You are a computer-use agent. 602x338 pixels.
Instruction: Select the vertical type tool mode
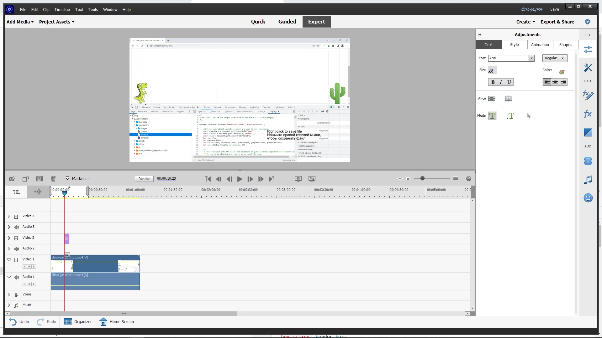coord(510,116)
